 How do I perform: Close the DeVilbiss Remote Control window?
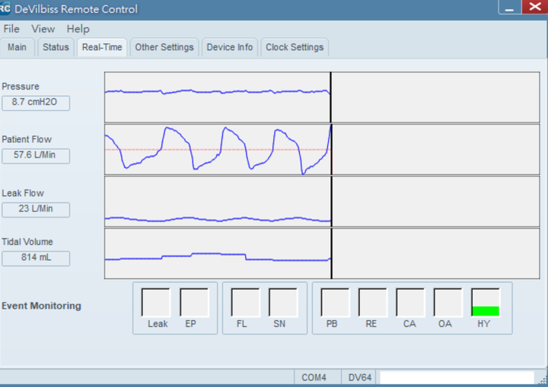coord(535,7)
